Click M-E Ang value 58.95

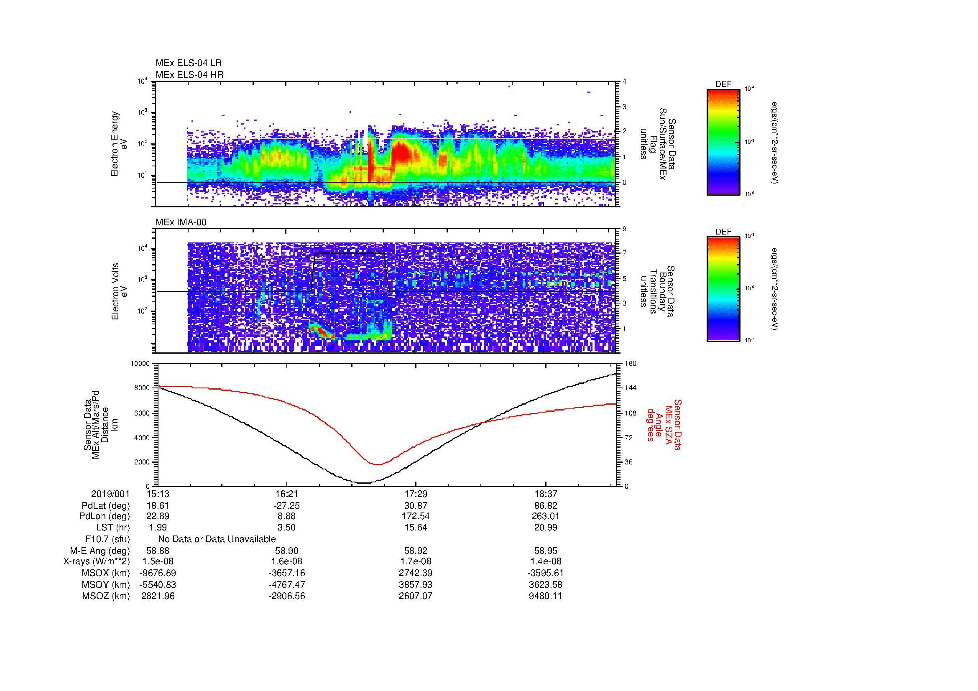coord(546,551)
